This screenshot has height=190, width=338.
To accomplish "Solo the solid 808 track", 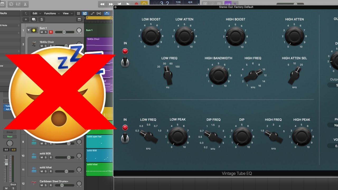I will (46, 157).
